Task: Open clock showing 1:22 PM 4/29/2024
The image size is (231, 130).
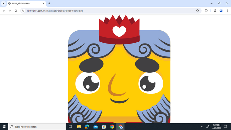Action: pos(216,127)
